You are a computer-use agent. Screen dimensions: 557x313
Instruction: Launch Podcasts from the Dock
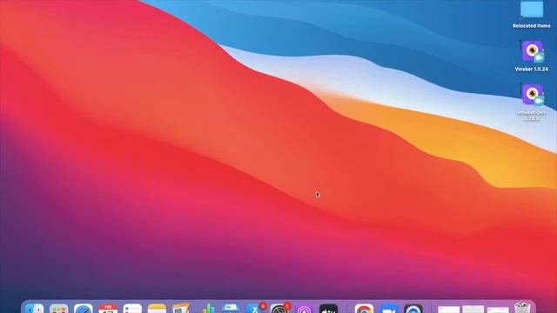pos(305,309)
